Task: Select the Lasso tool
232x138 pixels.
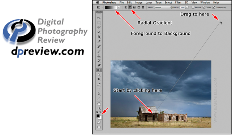Action: click(x=99, y=27)
